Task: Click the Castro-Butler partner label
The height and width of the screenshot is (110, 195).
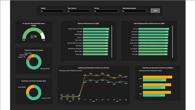Action: coord(79,46)
